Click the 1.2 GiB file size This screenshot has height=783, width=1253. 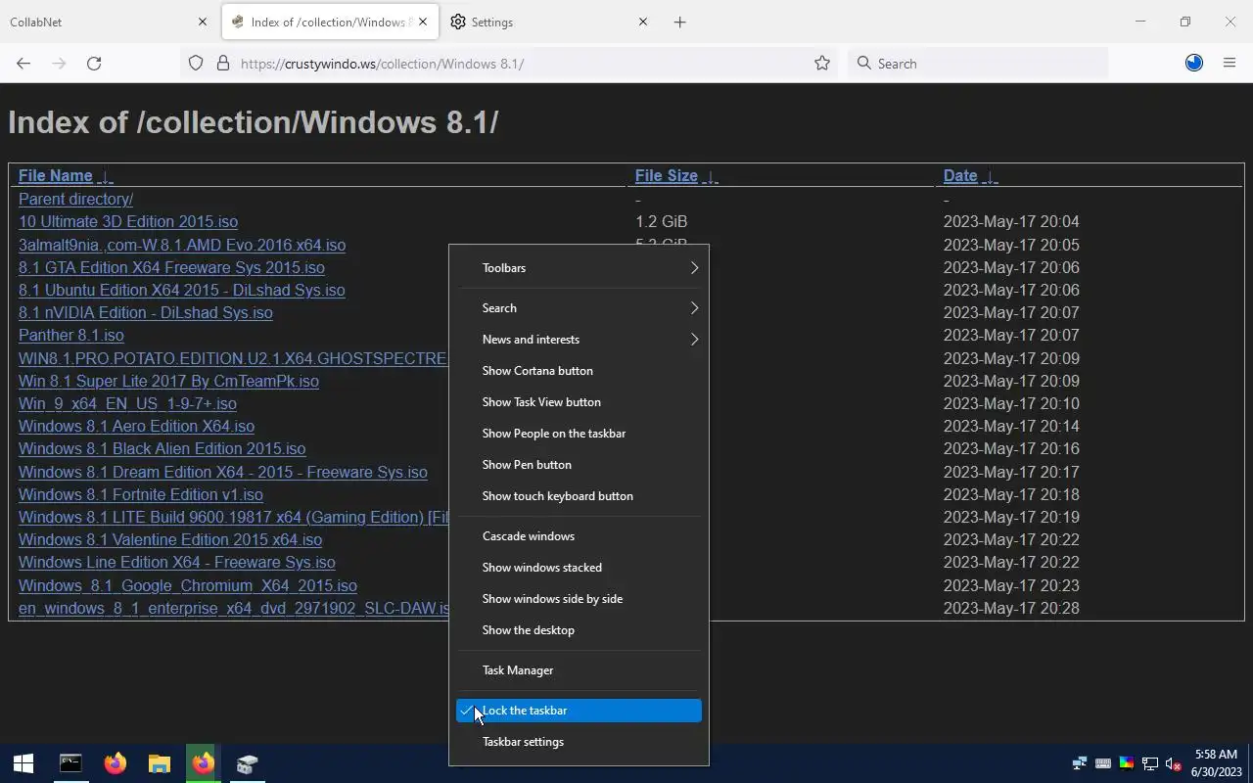point(661,221)
